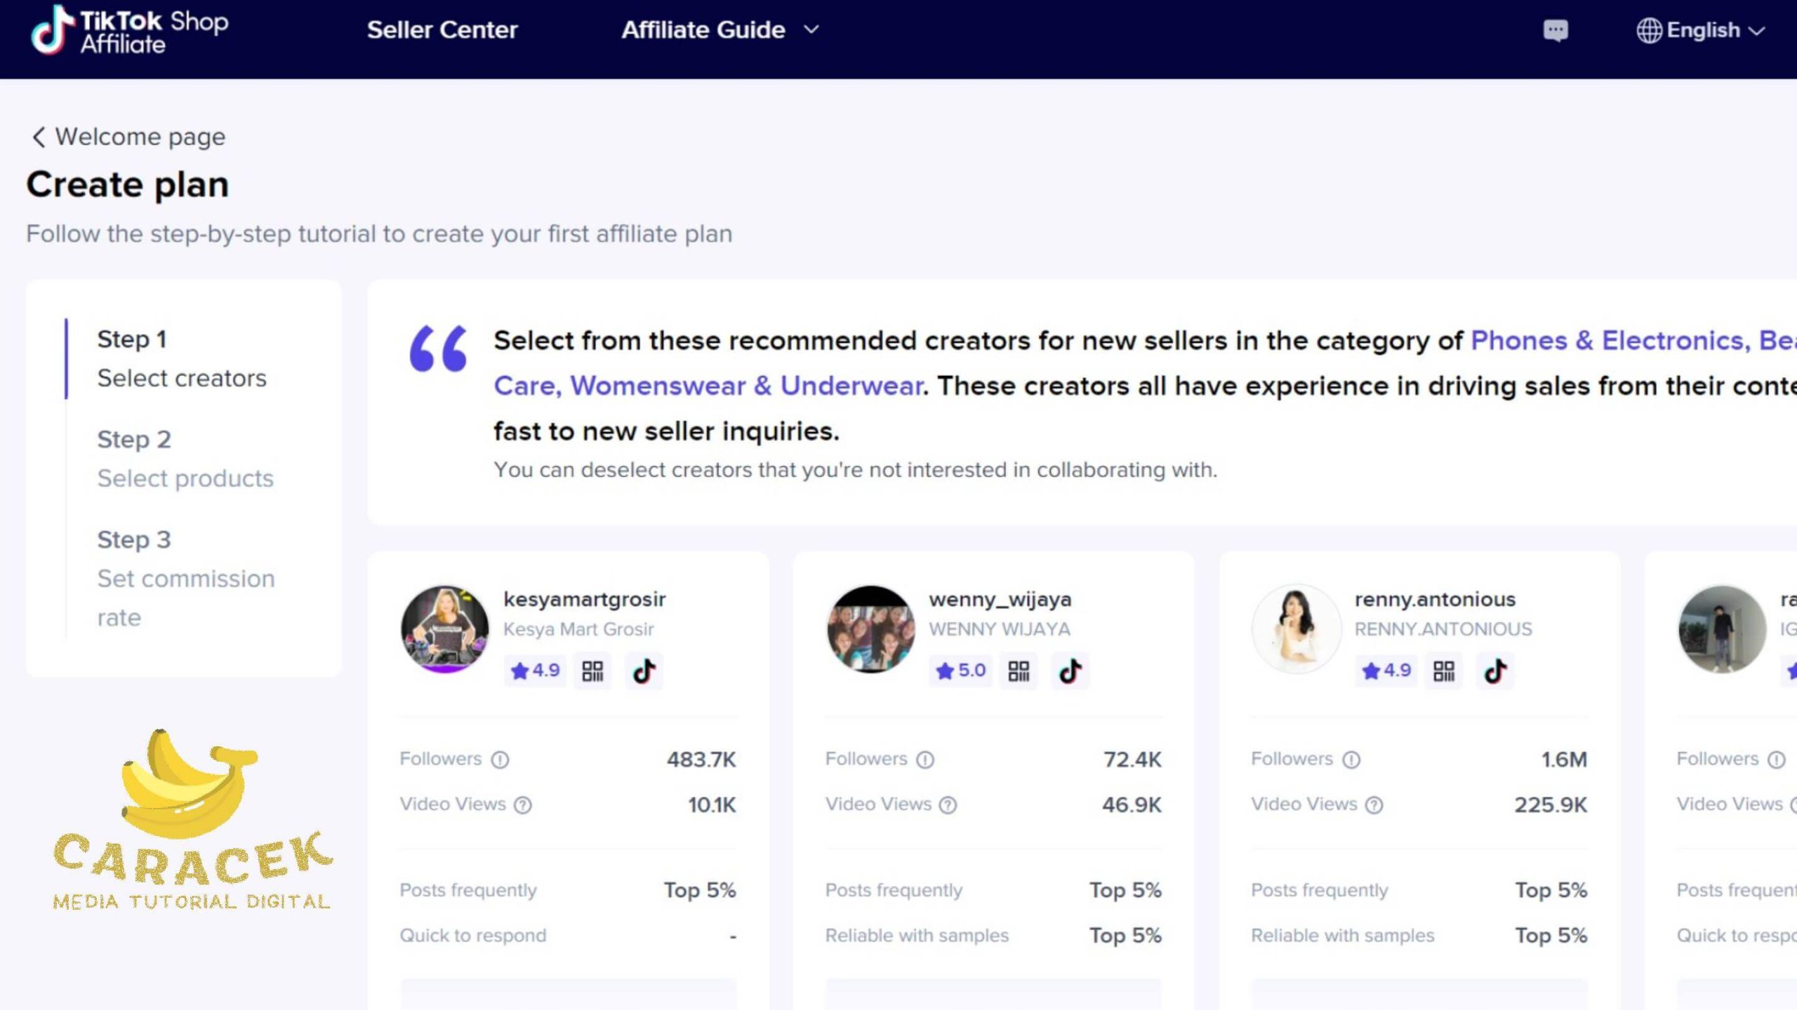Go to Seller Center
Viewport: 1797px width, 1010px height.
[x=442, y=30]
